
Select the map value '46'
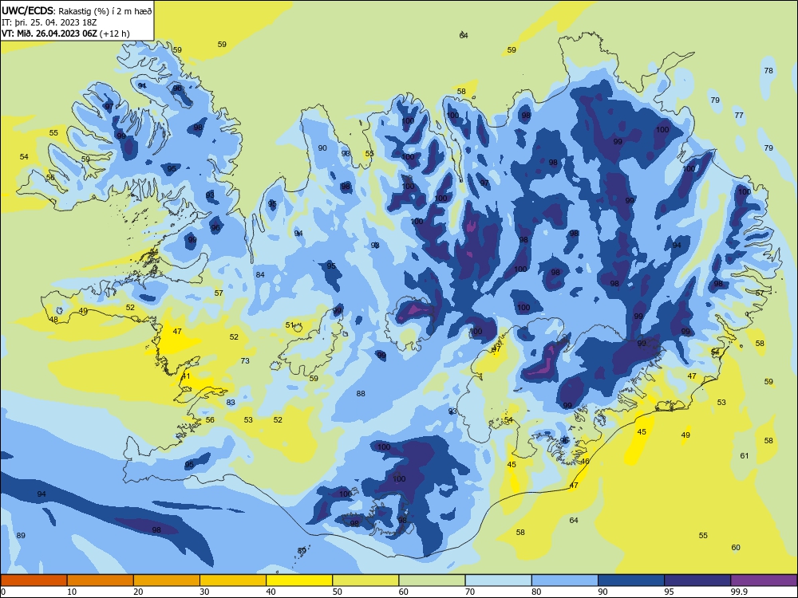tap(585, 461)
